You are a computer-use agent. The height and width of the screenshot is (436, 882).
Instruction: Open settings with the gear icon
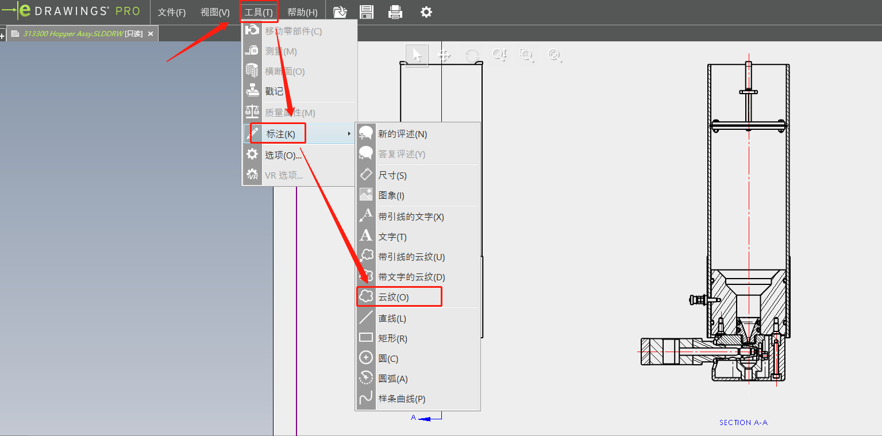(426, 12)
